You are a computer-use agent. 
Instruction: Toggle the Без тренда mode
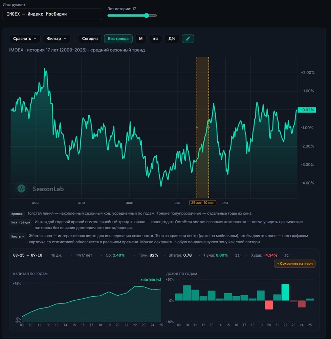118,39
